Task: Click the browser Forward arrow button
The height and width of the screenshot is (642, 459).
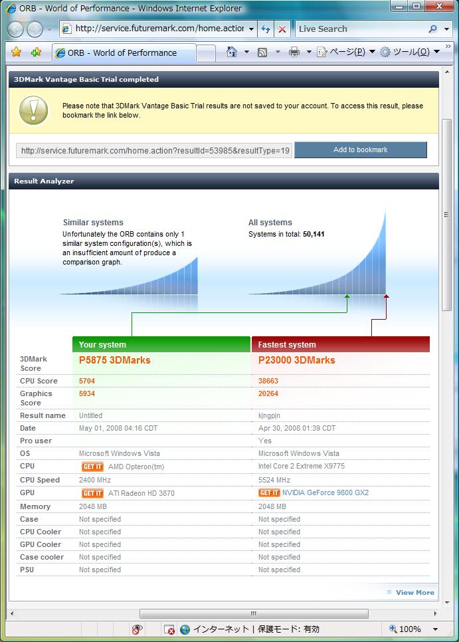Action: coord(35,29)
